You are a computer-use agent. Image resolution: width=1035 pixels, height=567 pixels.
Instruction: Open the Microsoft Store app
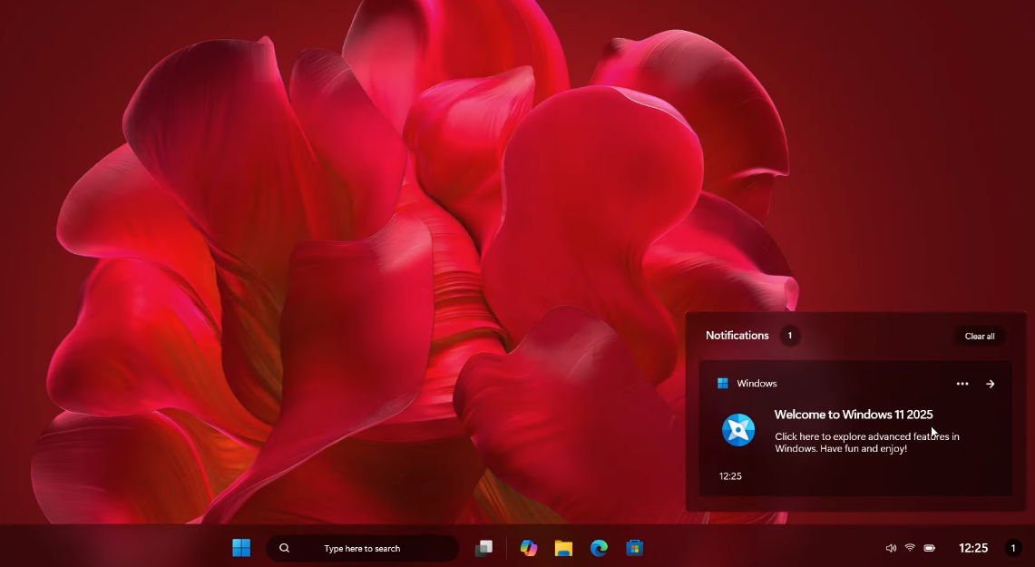point(635,548)
